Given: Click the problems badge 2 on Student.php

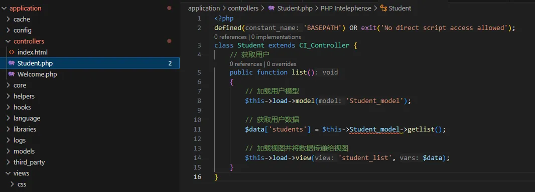Looking at the screenshot, I should point(170,63).
